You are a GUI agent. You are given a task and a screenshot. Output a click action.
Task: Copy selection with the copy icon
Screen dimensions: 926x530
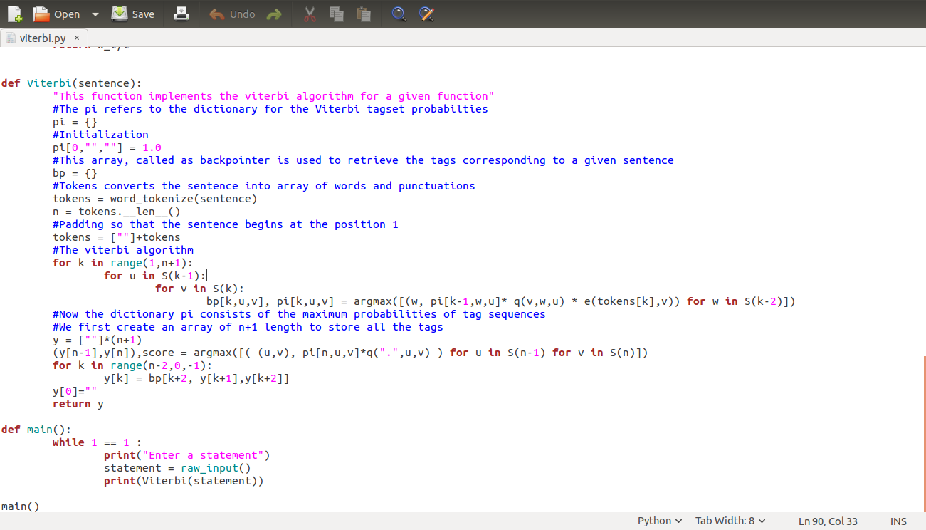(x=337, y=14)
